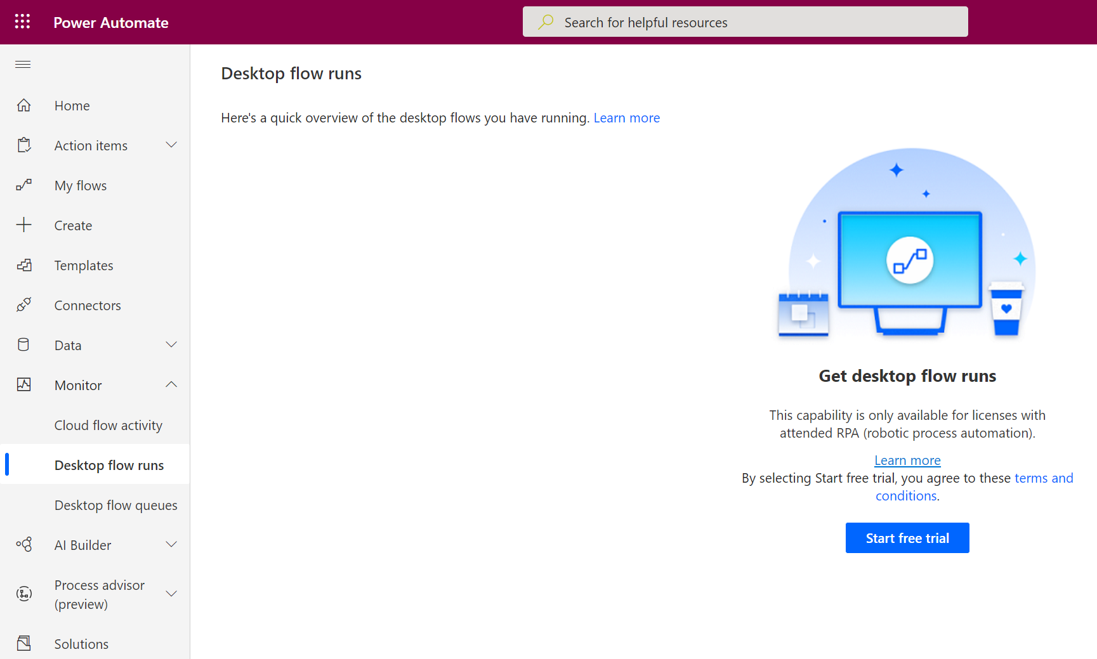Collapse the navigation hamburger menu
The height and width of the screenshot is (659, 1097).
[x=23, y=64]
